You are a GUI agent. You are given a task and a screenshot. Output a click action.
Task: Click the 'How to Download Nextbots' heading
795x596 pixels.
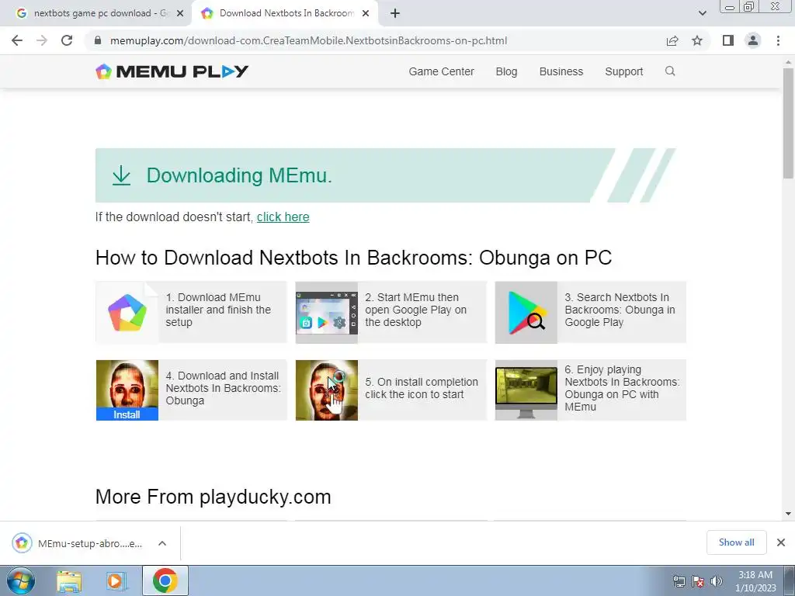pos(353,258)
